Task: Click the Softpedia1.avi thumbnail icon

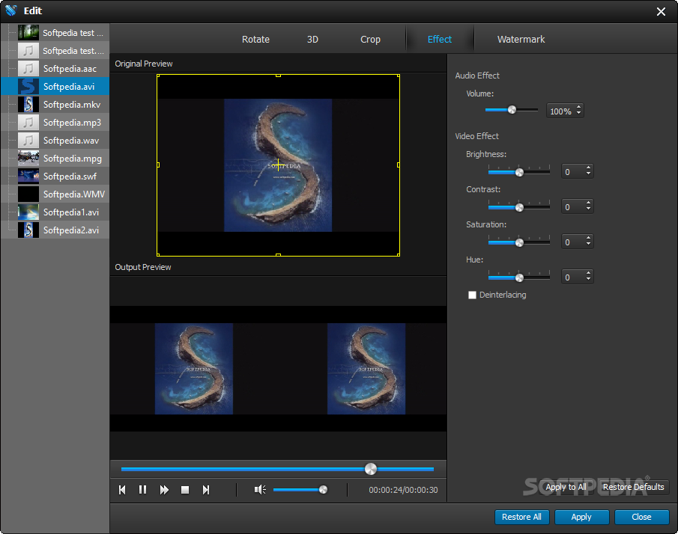Action: 28,212
